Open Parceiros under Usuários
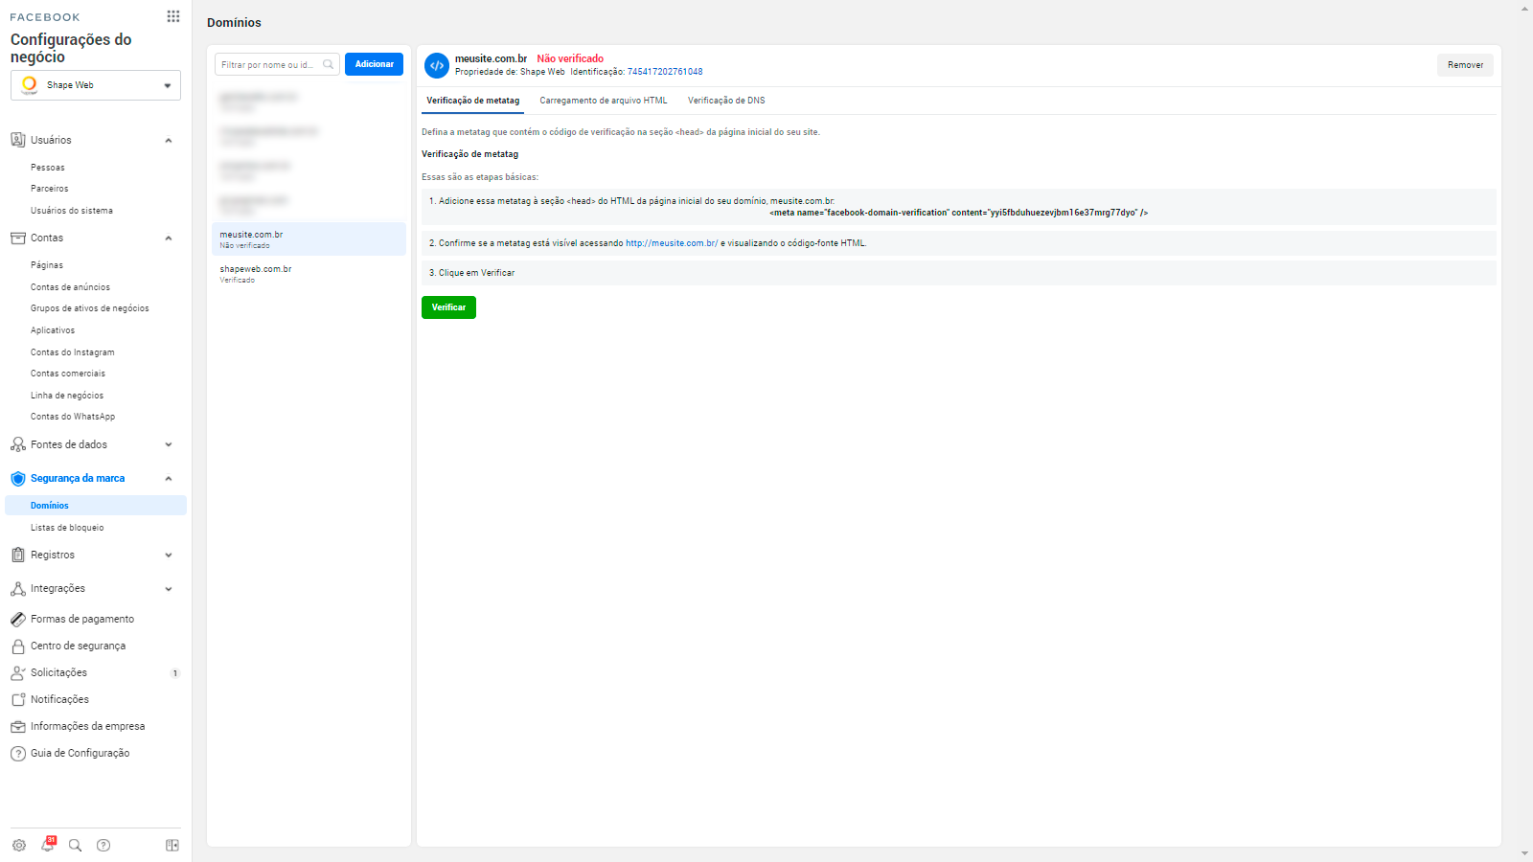The width and height of the screenshot is (1533, 862). pyautogui.click(x=50, y=189)
